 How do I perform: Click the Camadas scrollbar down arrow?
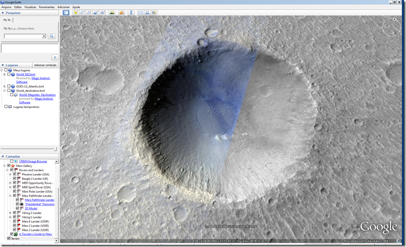(x=57, y=241)
